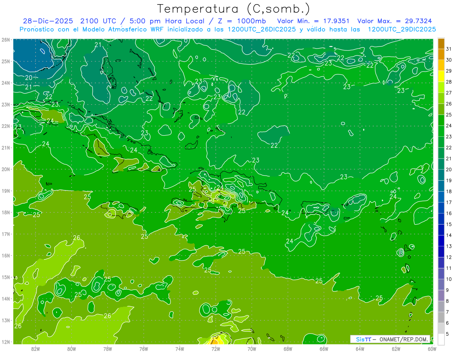Click the orange swatch between legend 30 and 31

click(x=441, y=55)
